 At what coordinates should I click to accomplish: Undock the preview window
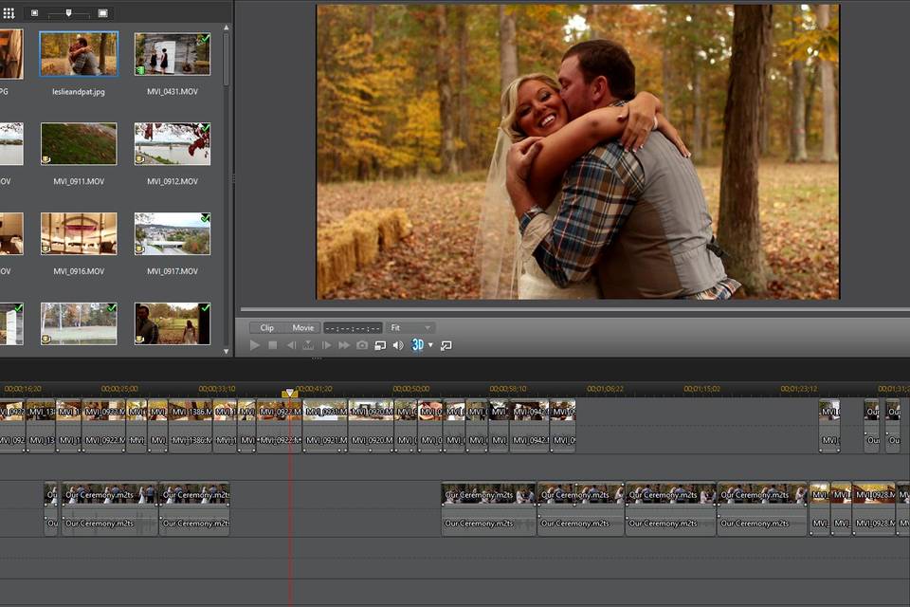pos(446,345)
